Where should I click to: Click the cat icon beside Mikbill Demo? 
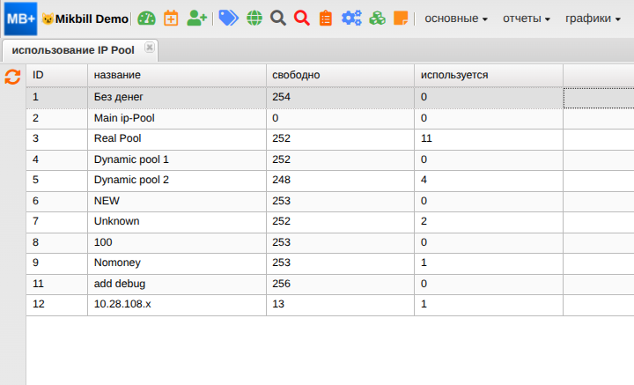[x=48, y=19]
